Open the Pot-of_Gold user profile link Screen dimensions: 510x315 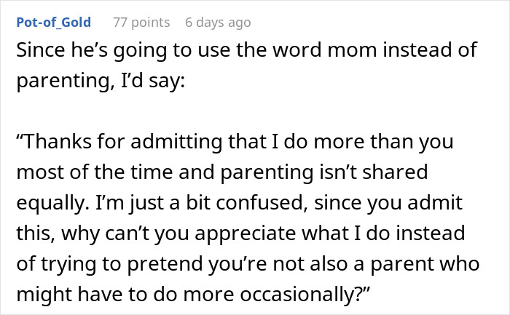click(55, 23)
